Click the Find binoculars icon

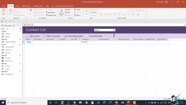click(x=87, y=12)
